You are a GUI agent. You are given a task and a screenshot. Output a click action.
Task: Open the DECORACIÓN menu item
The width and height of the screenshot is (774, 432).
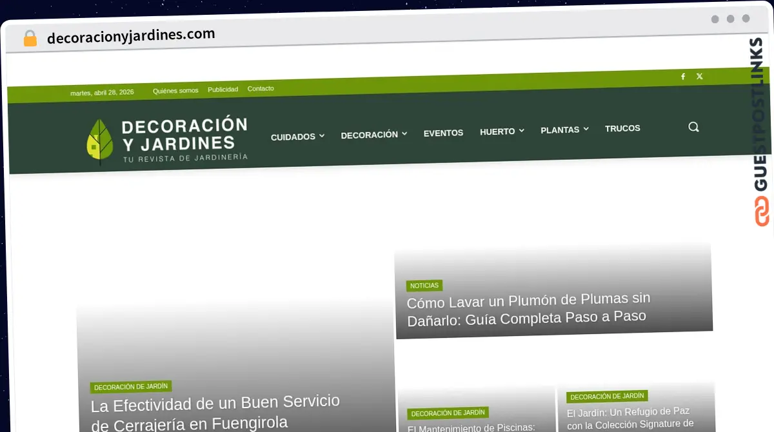370,135
